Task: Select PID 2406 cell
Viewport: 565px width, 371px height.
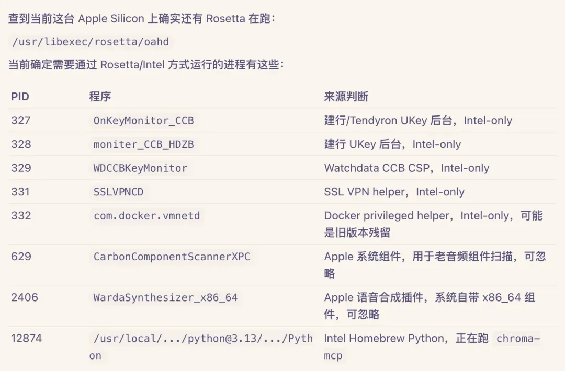Action: (x=25, y=297)
